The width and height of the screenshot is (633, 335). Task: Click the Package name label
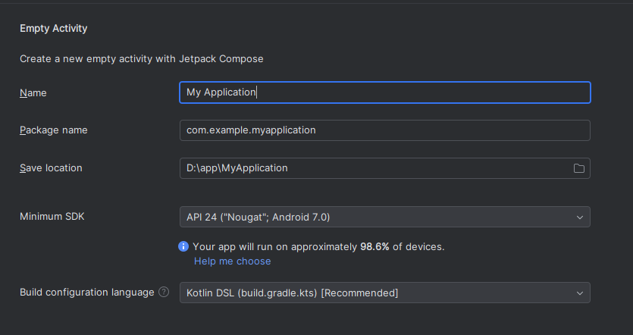pos(54,130)
